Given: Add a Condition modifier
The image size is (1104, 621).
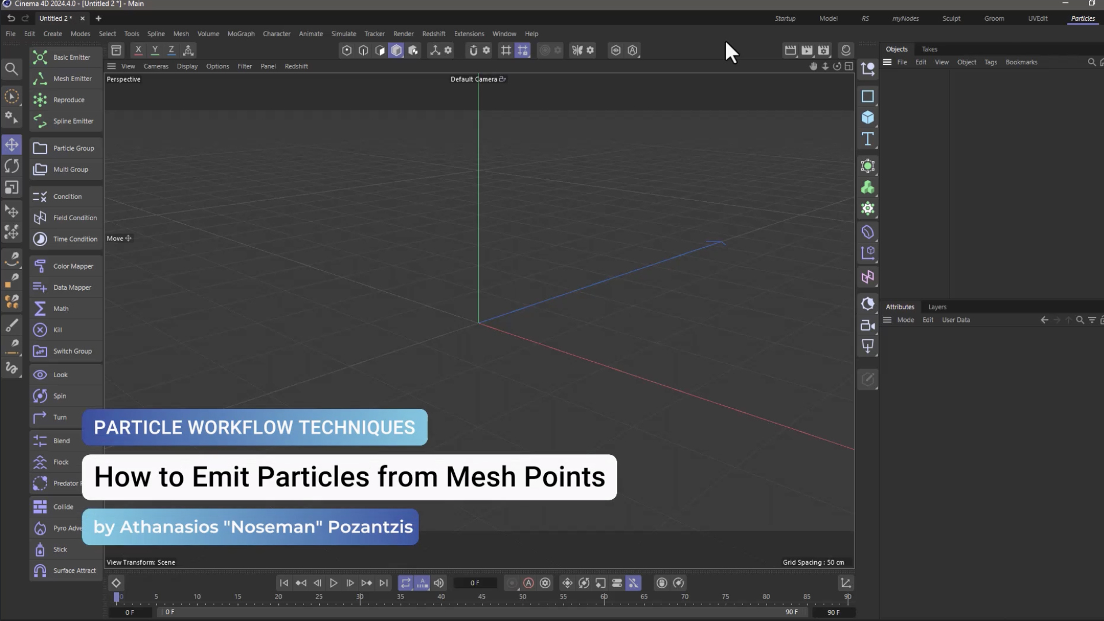Looking at the screenshot, I should pos(66,197).
